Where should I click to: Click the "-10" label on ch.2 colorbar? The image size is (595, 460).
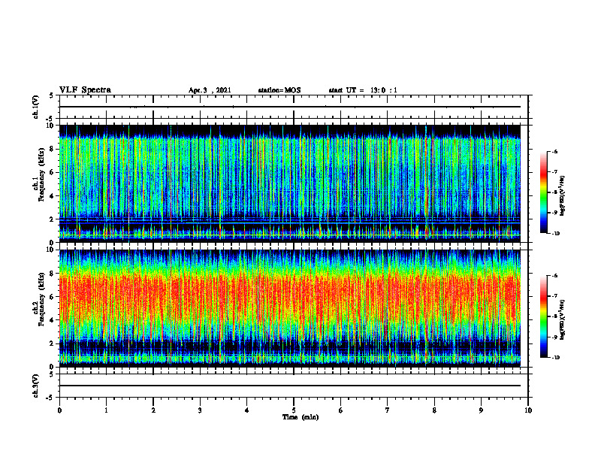point(556,357)
